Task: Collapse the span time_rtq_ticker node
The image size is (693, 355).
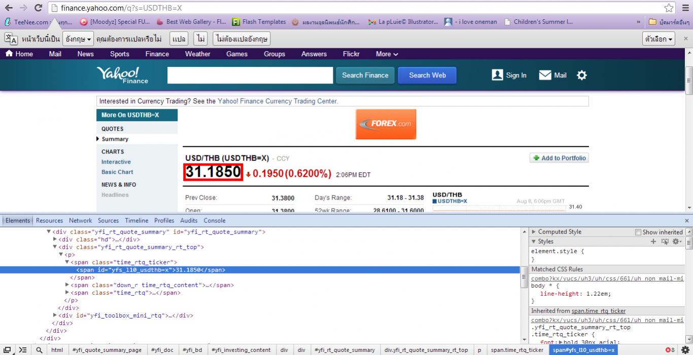Action: point(67,262)
